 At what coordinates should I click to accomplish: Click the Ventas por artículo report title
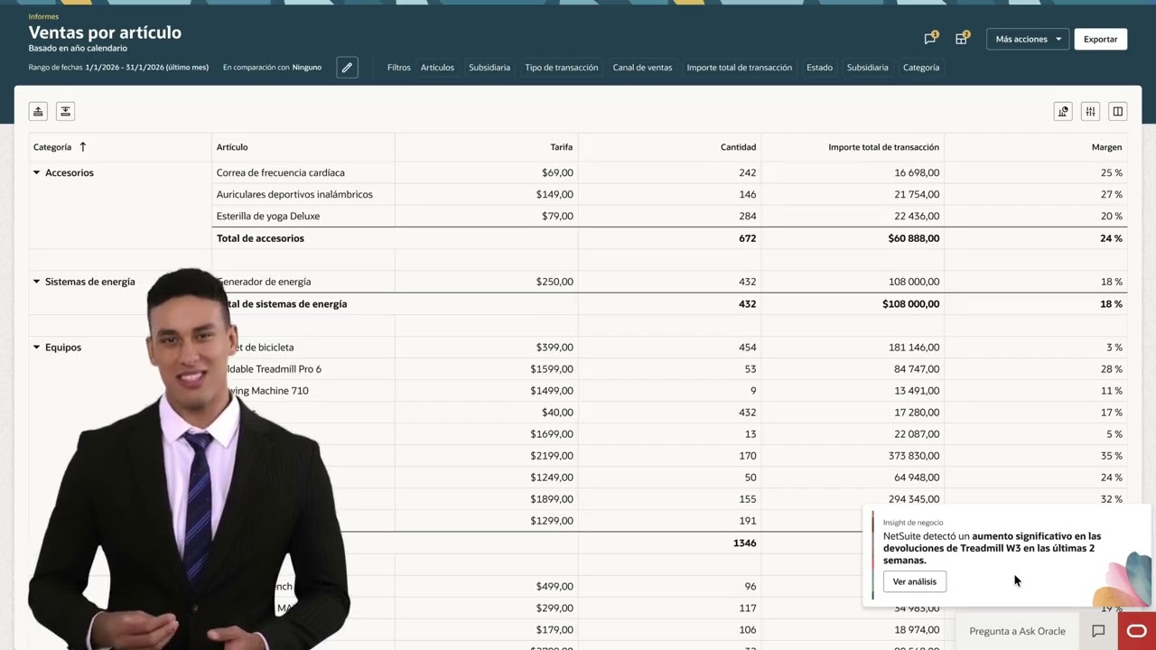pyautogui.click(x=105, y=32)
